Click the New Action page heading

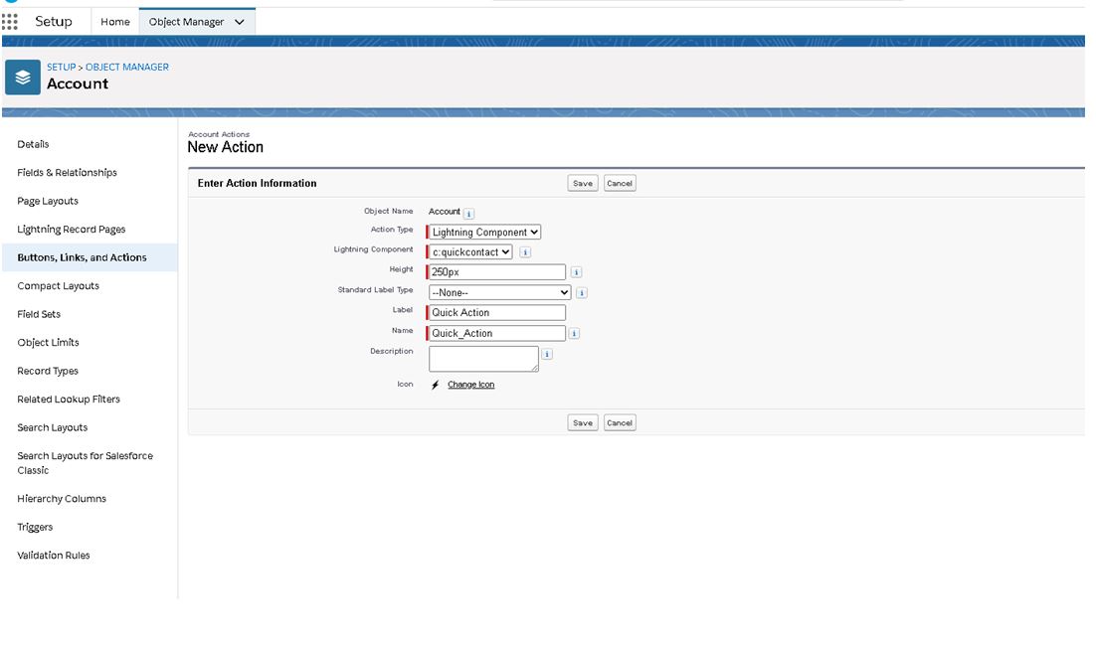225,147
